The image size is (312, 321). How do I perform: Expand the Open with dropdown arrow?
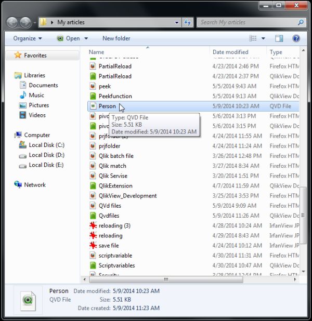86,38
